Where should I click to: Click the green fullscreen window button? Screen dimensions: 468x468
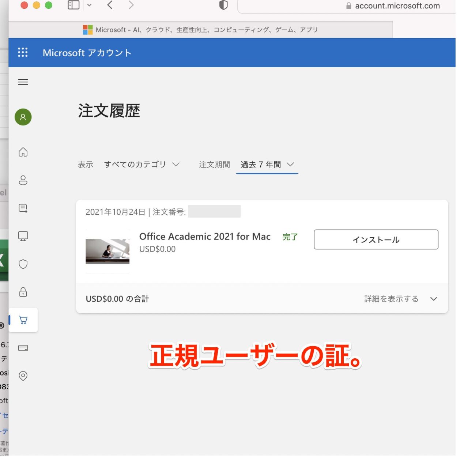(49, 5)
